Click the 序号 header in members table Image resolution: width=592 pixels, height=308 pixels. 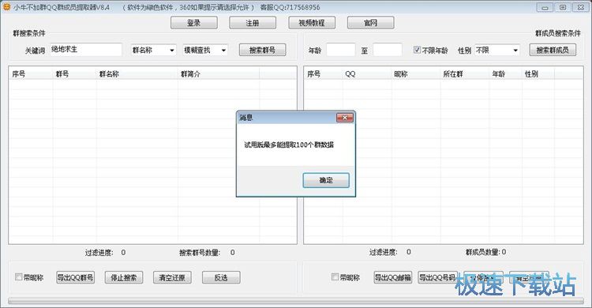323,74
